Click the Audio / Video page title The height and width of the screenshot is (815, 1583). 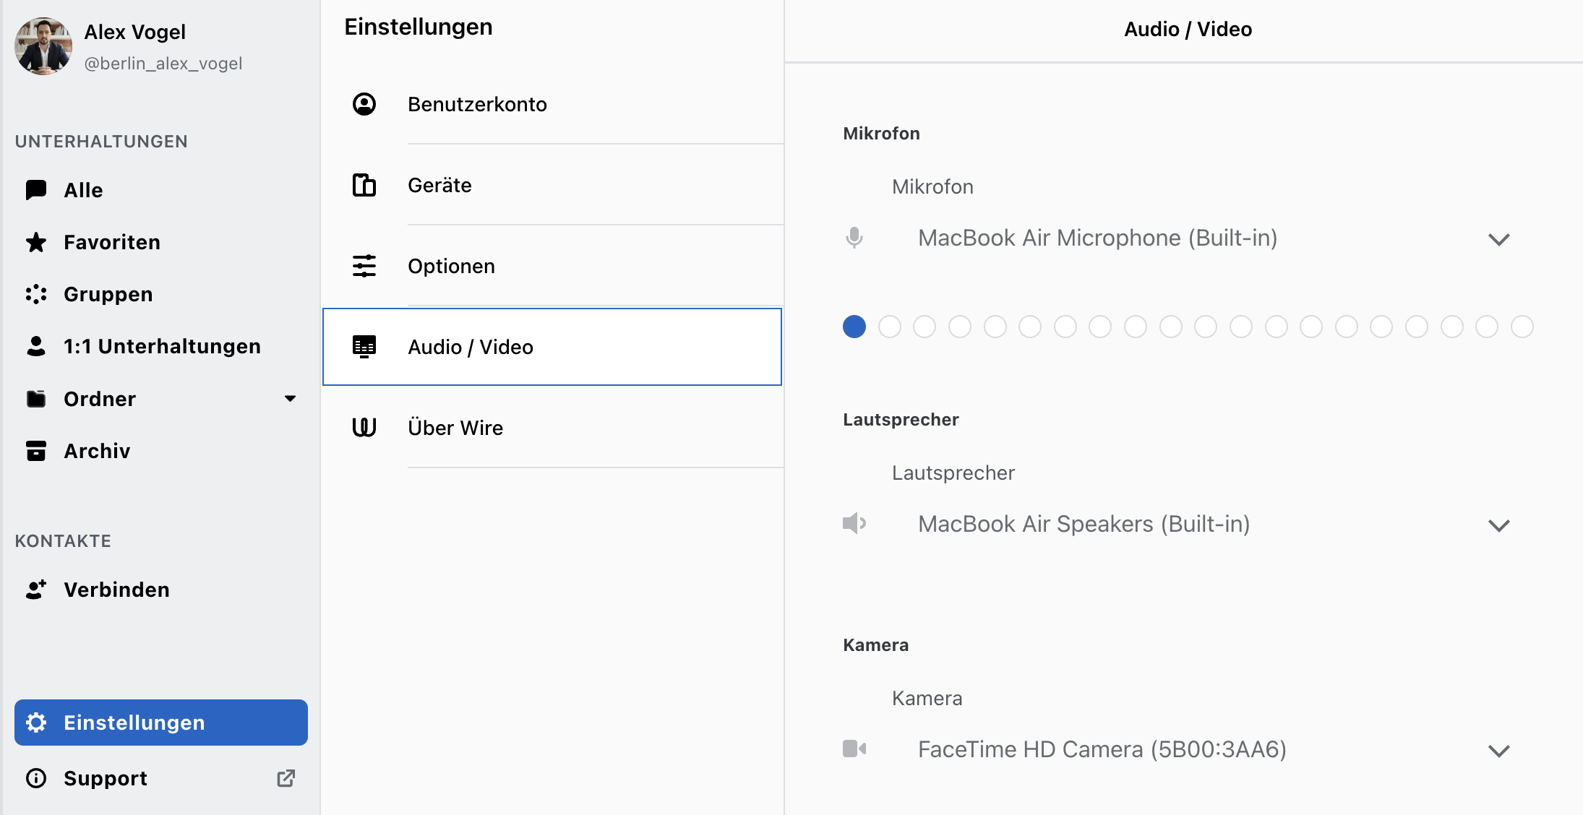coord(1188,29)
